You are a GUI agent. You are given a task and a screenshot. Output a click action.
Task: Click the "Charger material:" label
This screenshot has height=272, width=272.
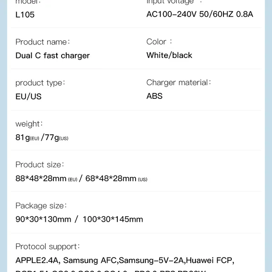[x=179, y=83]
